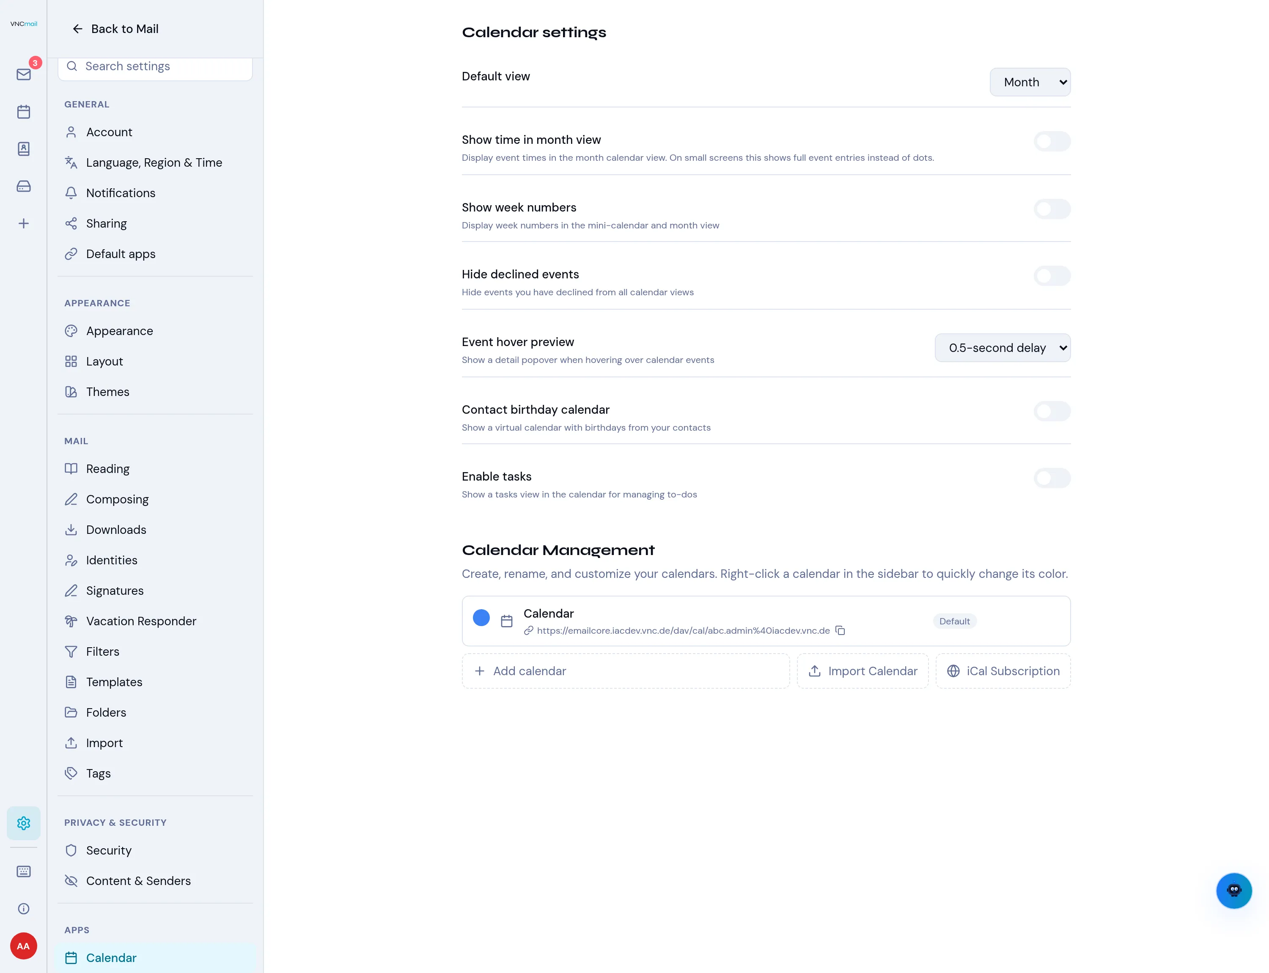Open the Event hover preview delay dropdown

[x=1003, y=347]
